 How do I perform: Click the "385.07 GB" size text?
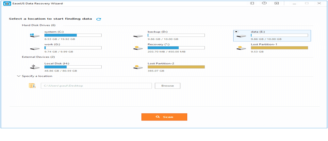pyautogui.click(x=156, y=71)
